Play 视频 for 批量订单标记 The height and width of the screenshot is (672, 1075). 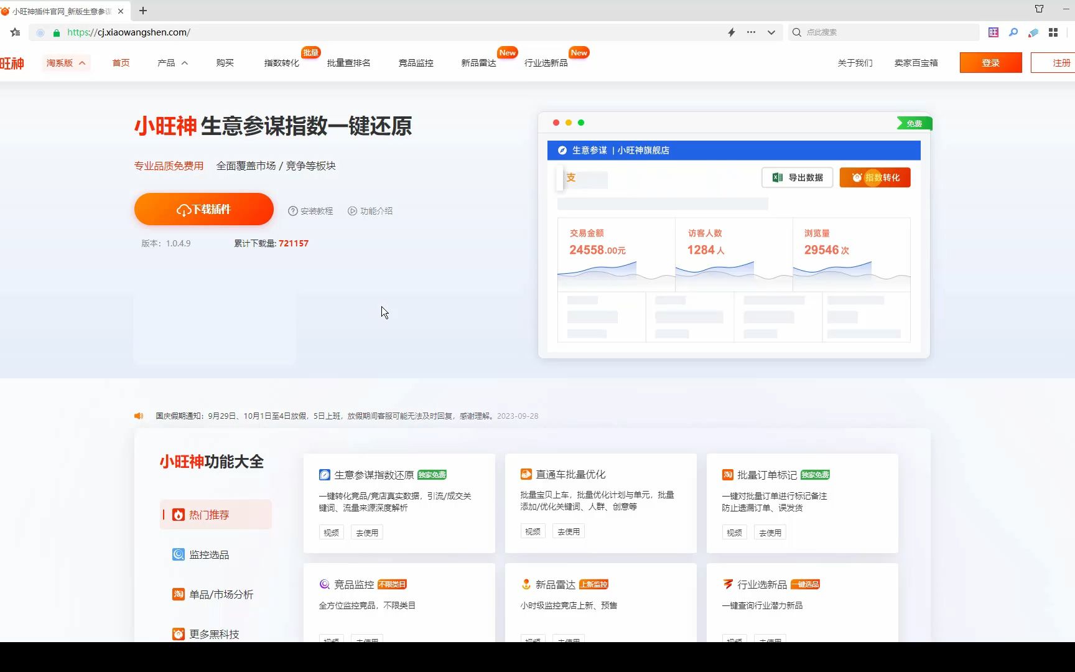click(735, 533)
